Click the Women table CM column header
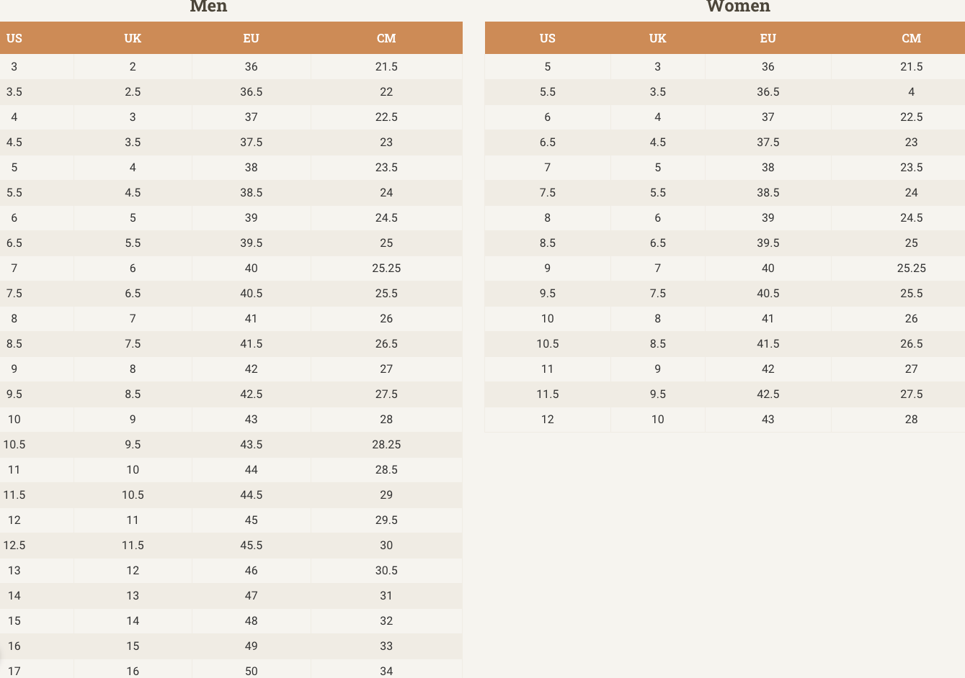The width and height of the screenshot is (965, 678). 911,38
